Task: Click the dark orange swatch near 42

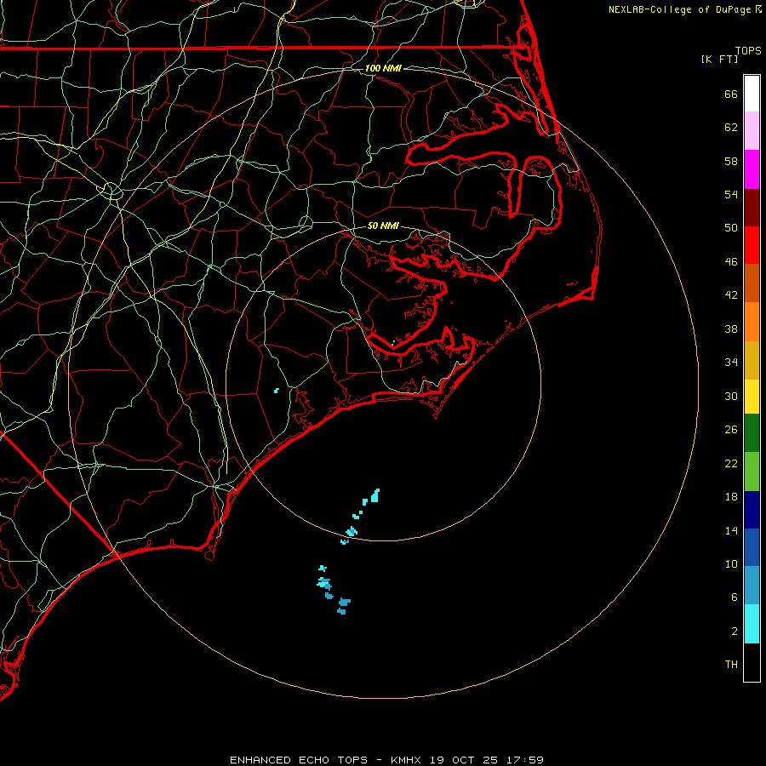Action: (752, 283)
